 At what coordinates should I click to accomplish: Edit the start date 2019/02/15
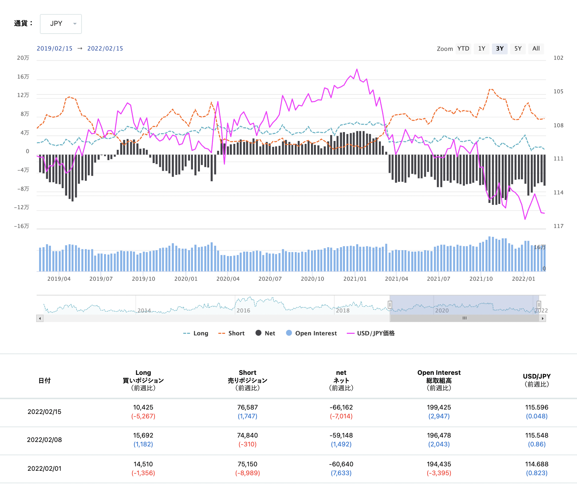point(55,49)
